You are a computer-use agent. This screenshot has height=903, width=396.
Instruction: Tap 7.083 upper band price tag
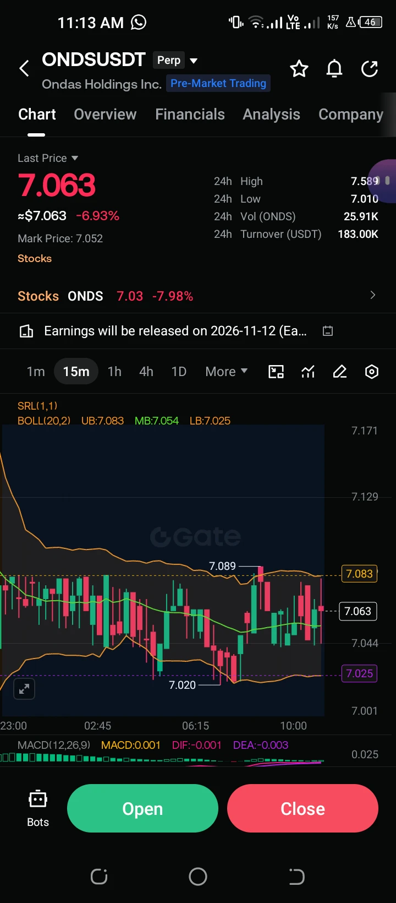[x=359, y=574]
